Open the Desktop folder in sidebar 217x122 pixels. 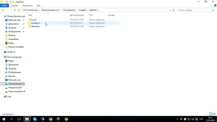pyautogui.click(x=12, y=35)
